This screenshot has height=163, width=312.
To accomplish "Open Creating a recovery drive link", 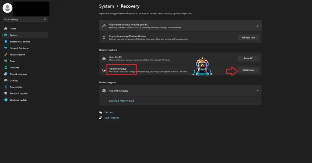I will (121, 101).
